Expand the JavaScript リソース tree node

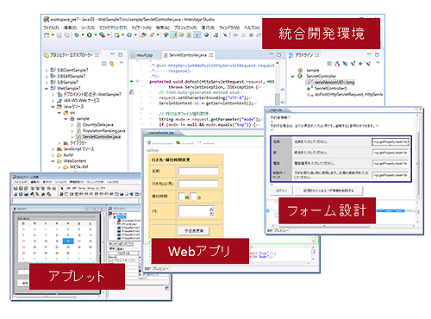point(53,149)
